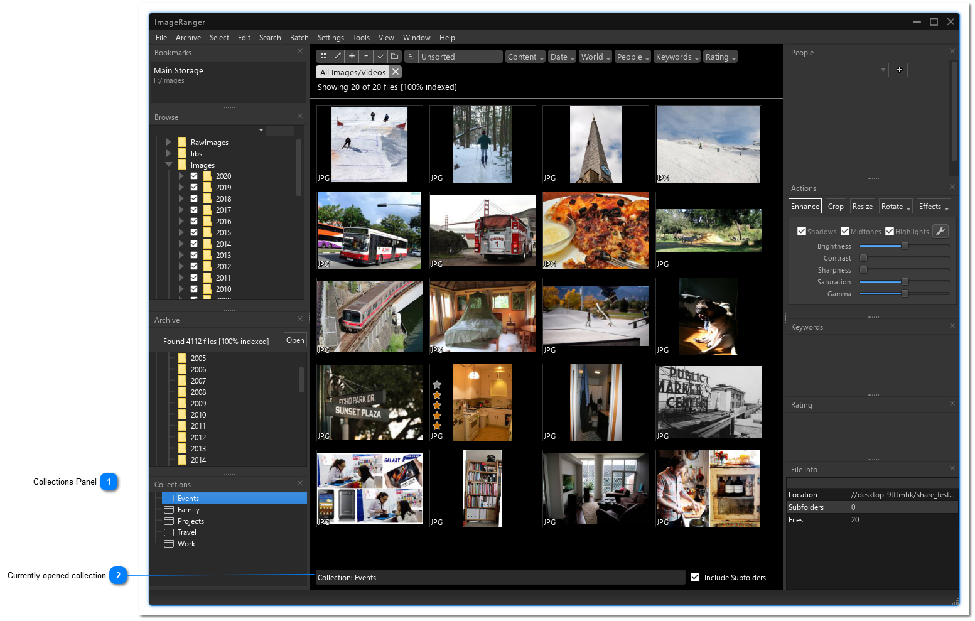Click the Open button in Archive
The image size is (975, 621).
point(295,340)
